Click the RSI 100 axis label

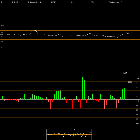(3, 25)
